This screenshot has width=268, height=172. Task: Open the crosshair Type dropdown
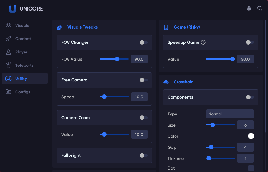230,114
